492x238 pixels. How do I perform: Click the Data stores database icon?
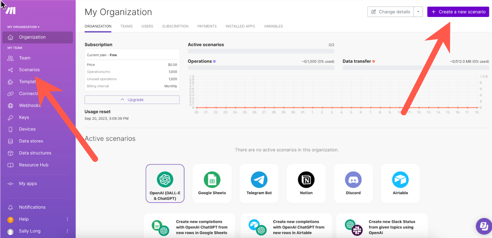pos(10,141)
